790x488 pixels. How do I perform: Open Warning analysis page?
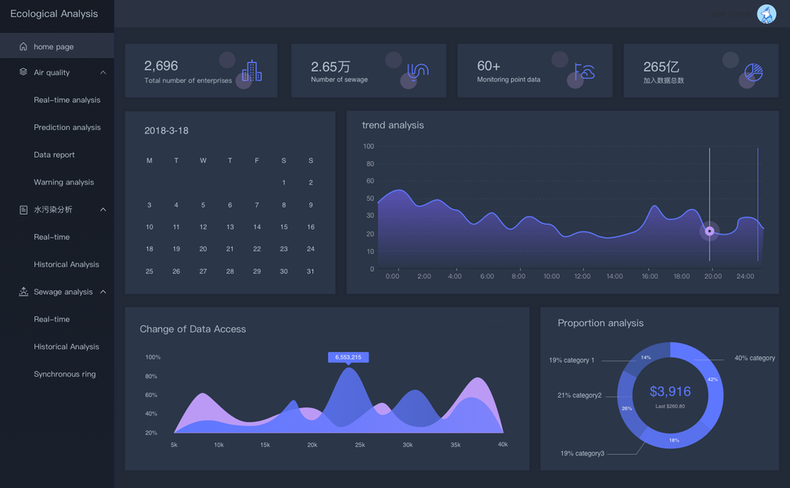point(63,182)
